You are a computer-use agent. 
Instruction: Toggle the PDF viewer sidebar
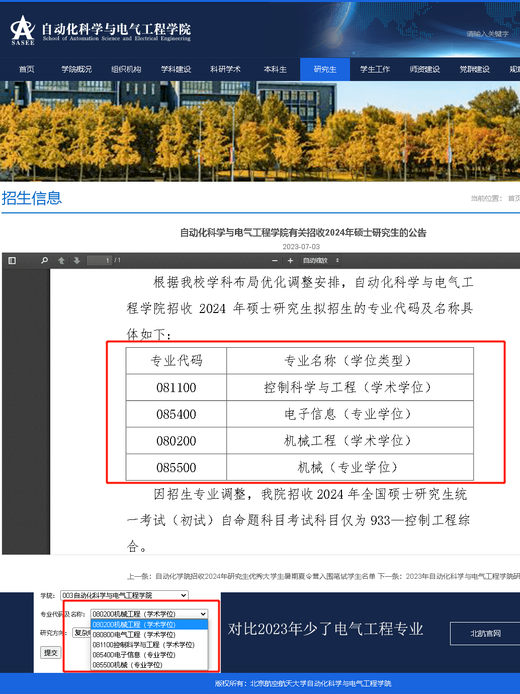(x=12, y=261)
